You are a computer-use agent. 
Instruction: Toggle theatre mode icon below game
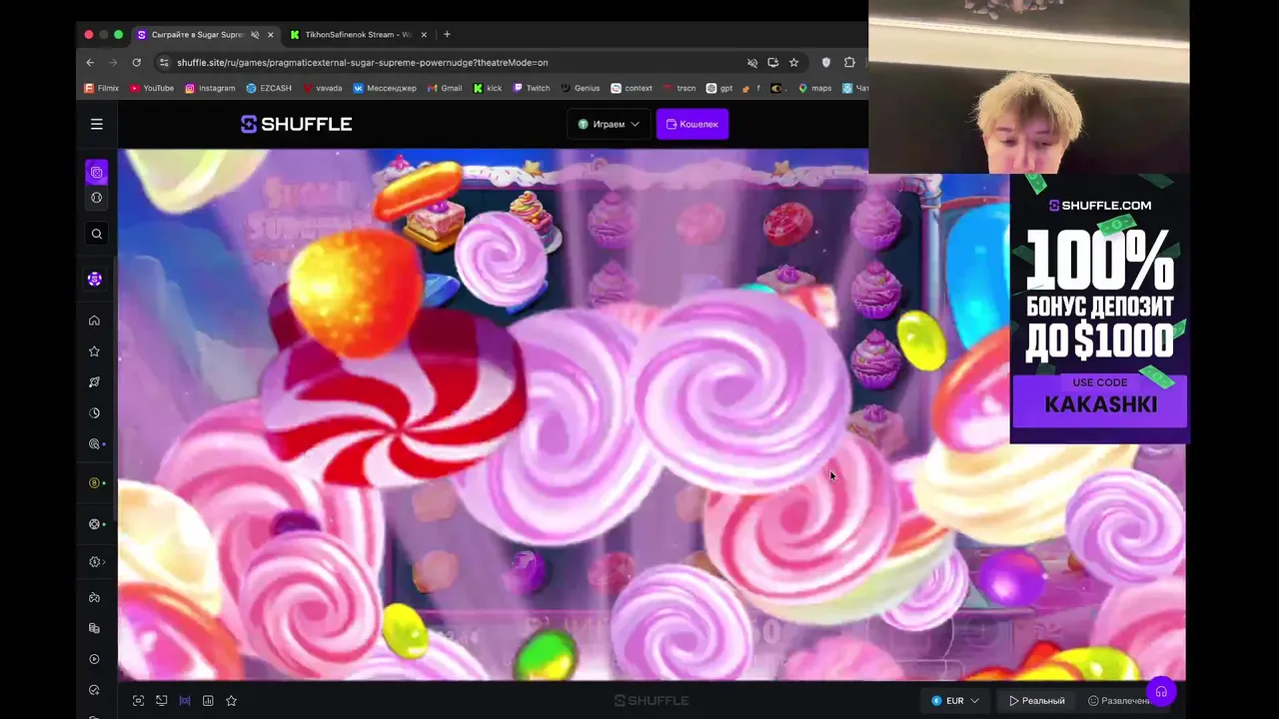(x=185, y=701)
